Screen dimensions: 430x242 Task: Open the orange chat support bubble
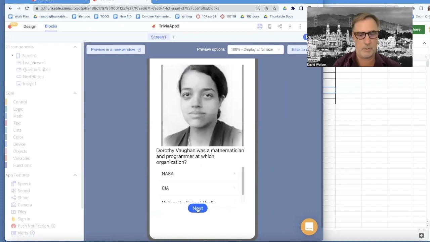click(309, 227)
